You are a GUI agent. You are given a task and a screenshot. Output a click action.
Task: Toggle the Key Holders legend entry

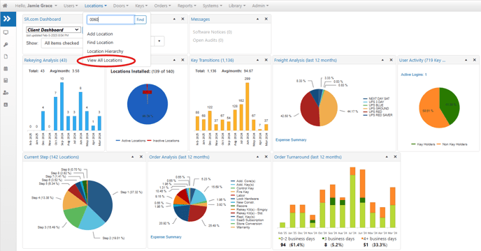coord(423,144)
